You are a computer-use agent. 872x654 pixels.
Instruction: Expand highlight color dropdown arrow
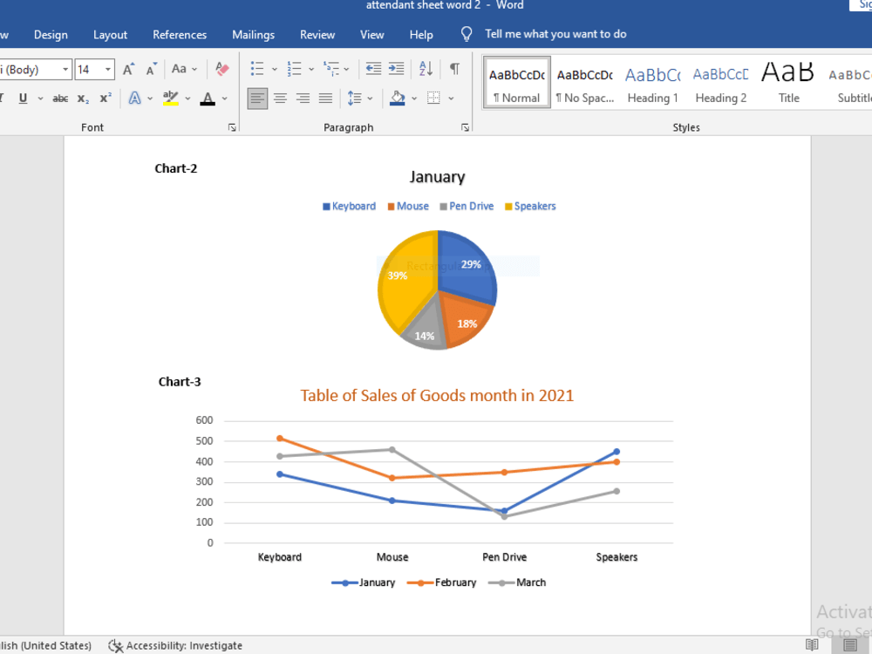click(x=188, y=99)
